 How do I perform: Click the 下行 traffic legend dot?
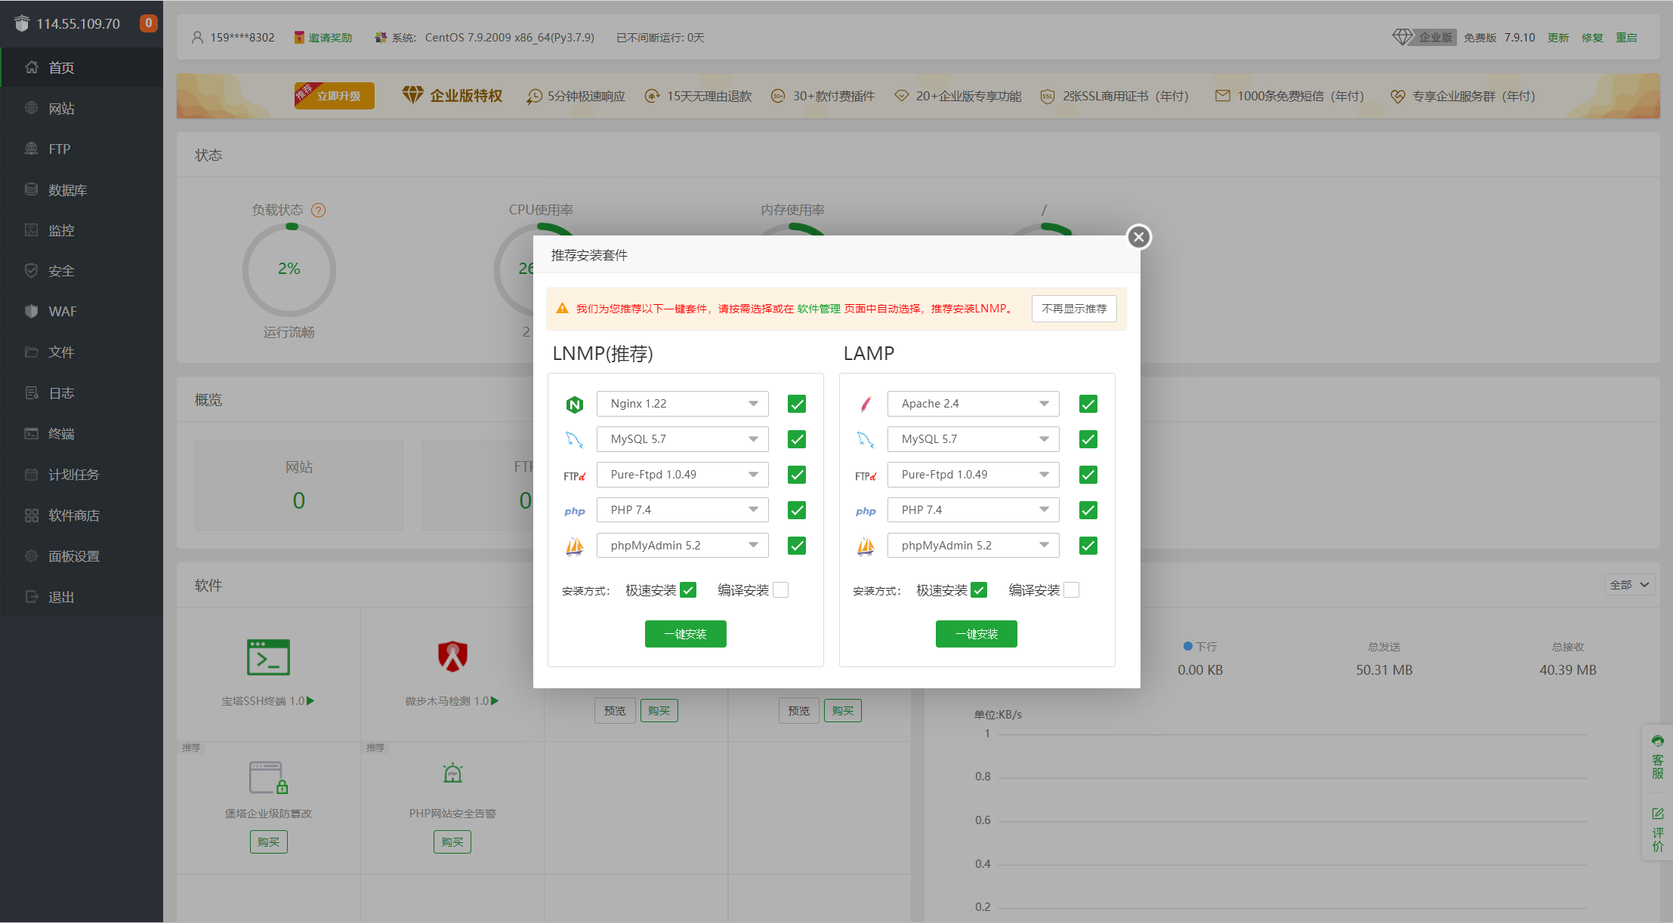pyautogui.click(x=1188, y=647)
